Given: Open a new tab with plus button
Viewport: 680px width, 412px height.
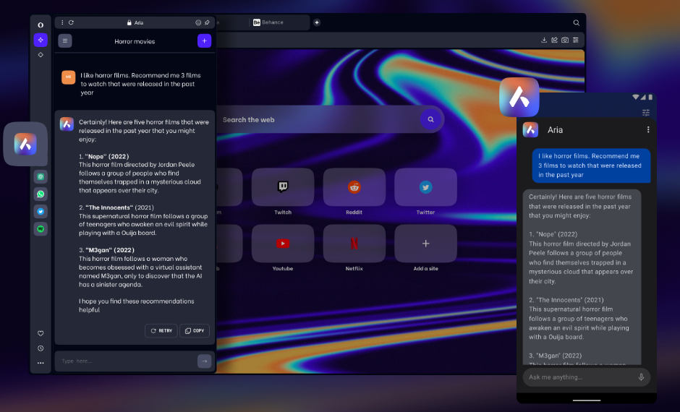Looking at the screenshot, I should pyautogui.click(x=317, y=22).
